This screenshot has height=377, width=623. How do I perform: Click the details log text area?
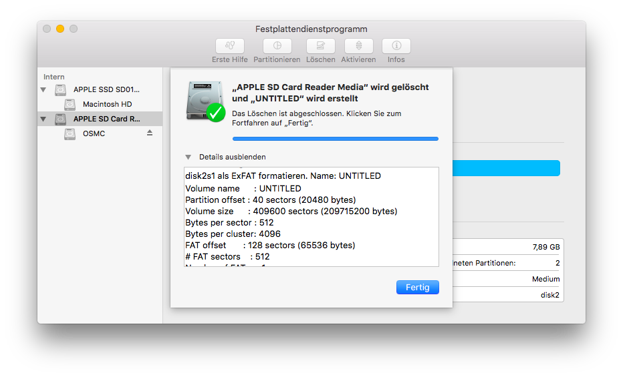[311, 217]
